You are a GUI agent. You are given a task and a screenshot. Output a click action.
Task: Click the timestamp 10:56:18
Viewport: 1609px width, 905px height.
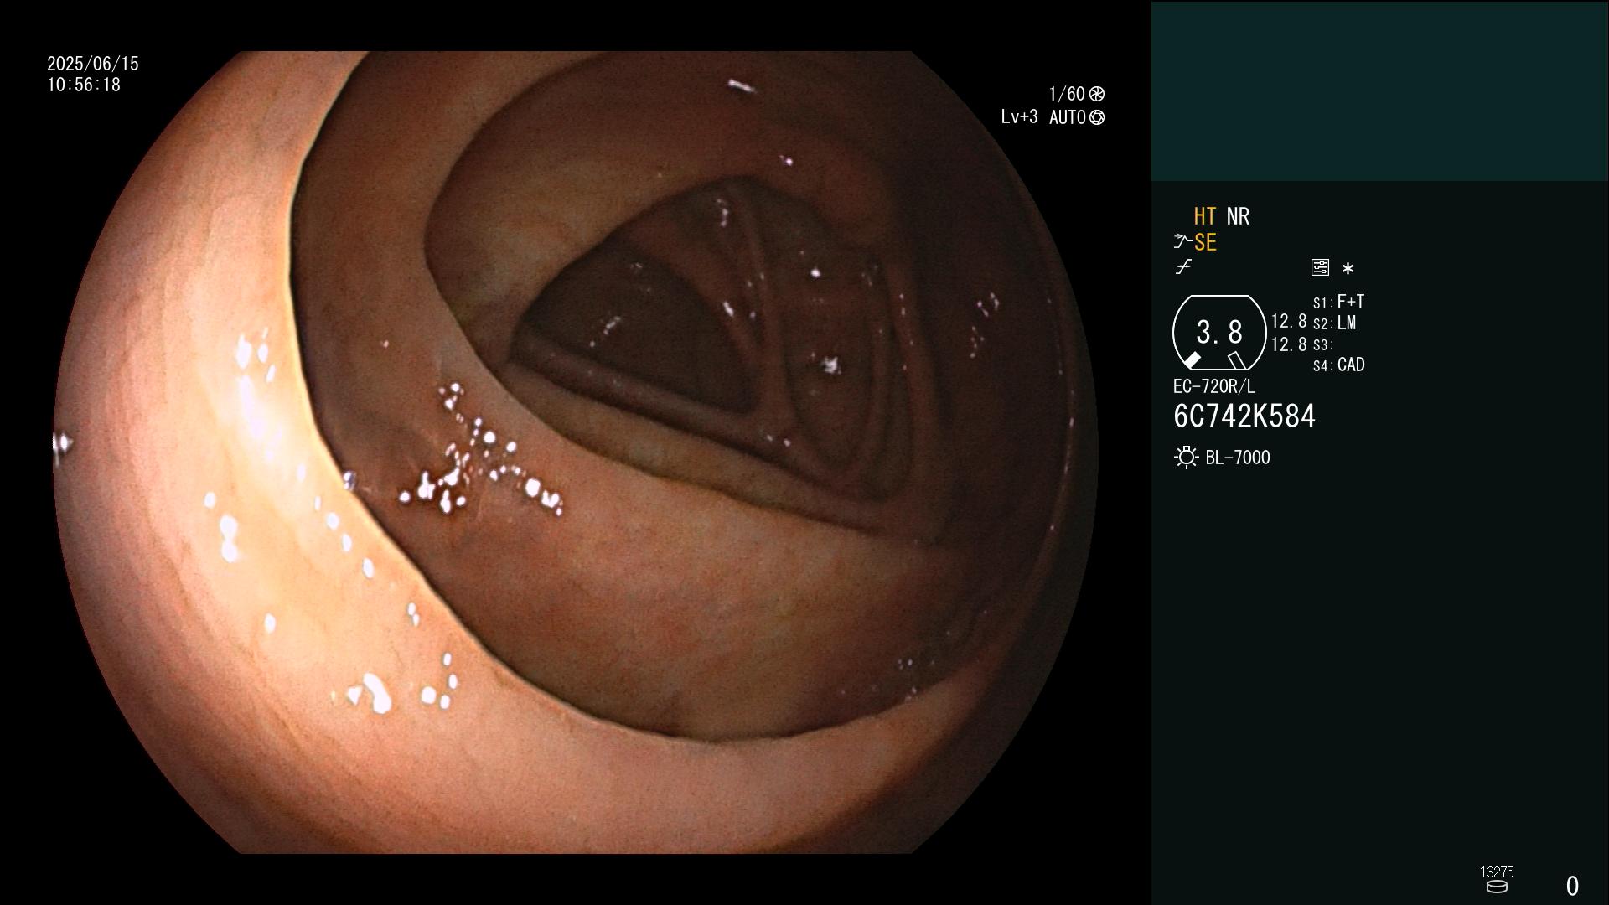pyautogui.click(x=84, y=85)
